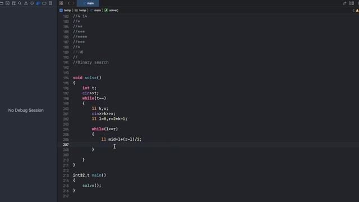
Task: Click line number 213 in gutter
Action: (66, 176)
